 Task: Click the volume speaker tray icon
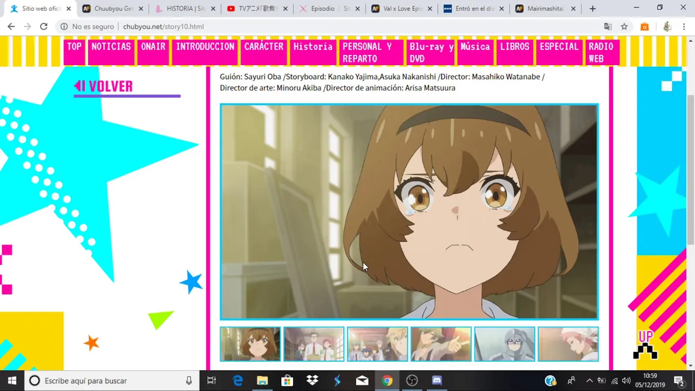[x=627, y=381]
